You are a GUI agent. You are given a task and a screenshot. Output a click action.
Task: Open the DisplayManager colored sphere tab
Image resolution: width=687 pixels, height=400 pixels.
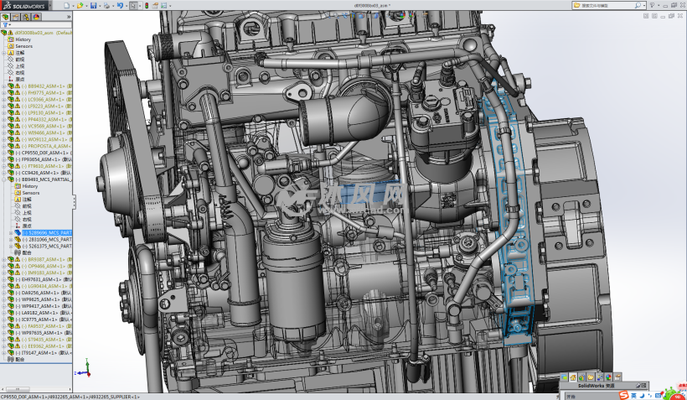[x=37, y=16]
